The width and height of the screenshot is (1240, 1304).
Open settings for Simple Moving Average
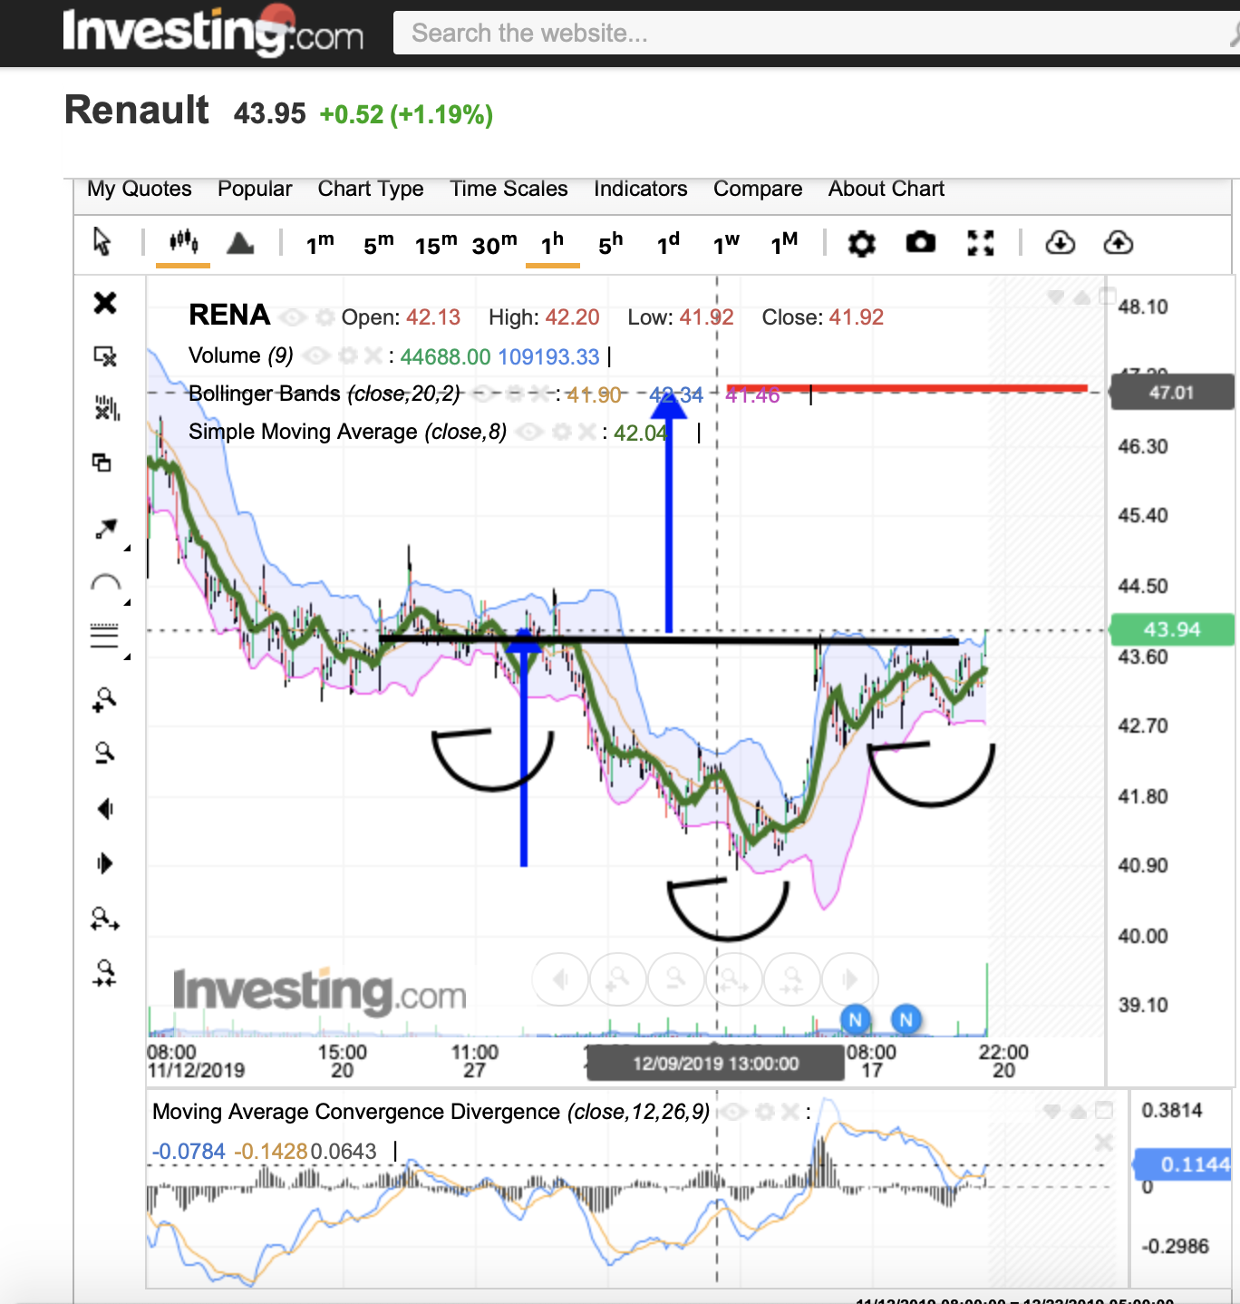click(562, 432)
